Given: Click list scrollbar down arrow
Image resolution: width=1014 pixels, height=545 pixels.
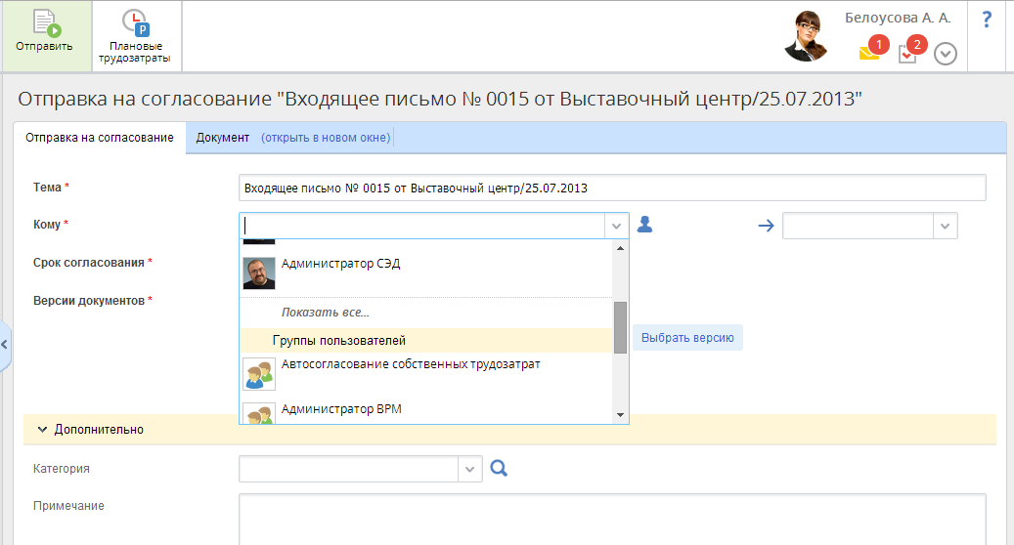Looking at the screenshot, I should pos(620,415).
